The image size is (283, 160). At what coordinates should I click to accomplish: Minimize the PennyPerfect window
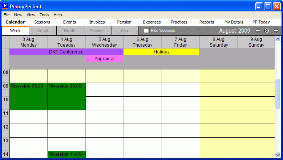[x=259, y=6]
